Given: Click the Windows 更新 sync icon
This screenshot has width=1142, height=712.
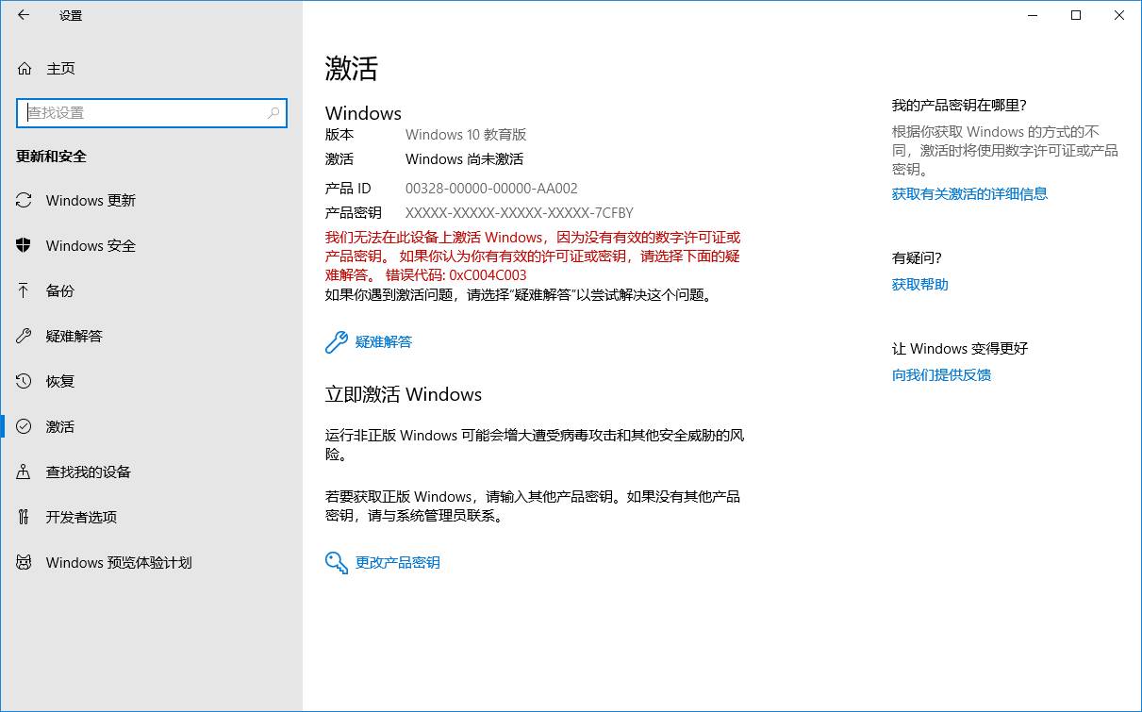Looking at the screenshot, I should click(24, 200).
